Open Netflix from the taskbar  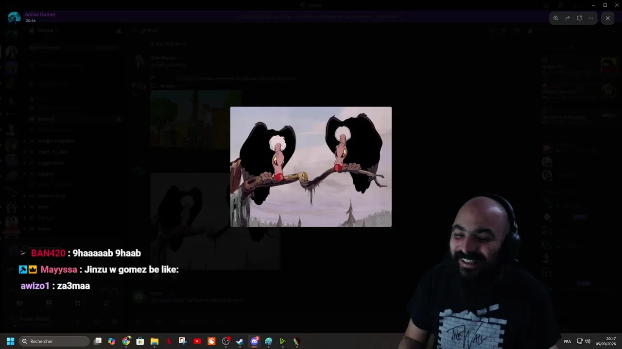point(169,341)
